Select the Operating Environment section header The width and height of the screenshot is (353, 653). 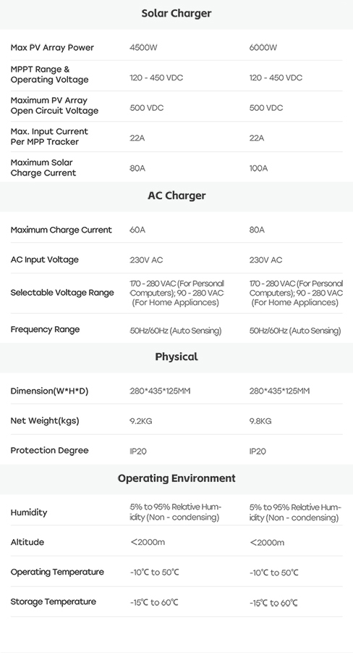[176, 478]
